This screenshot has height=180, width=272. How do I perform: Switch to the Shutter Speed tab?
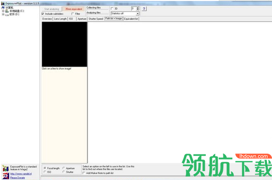pos(96,19)
